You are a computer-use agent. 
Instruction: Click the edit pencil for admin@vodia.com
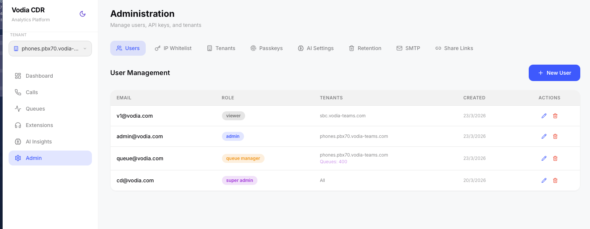[544, 136]
